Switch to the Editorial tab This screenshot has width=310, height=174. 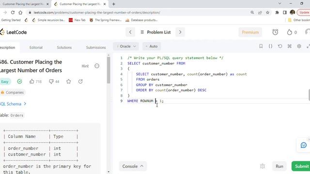point(36,47)
